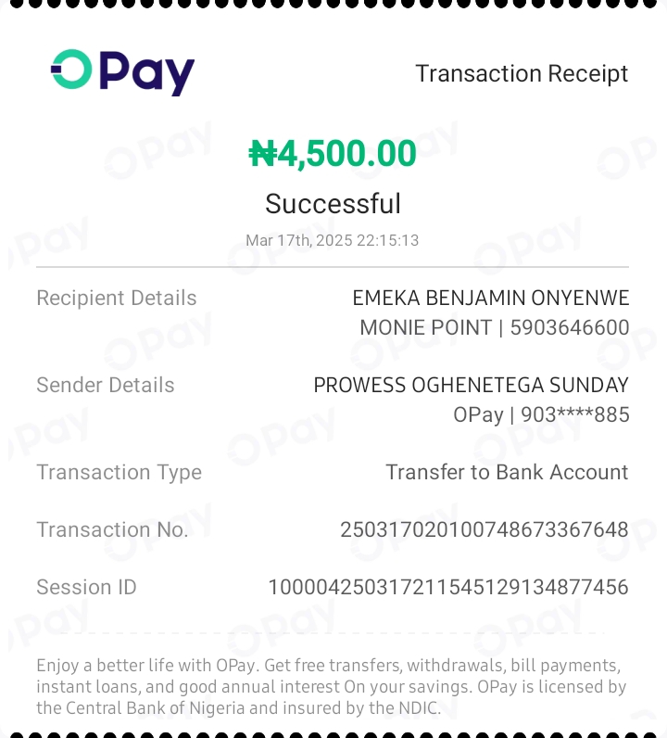Click the Mar 17th, 2025 timestamp
The width and height of the screenshot is (667, 738).
coord(333,240)
